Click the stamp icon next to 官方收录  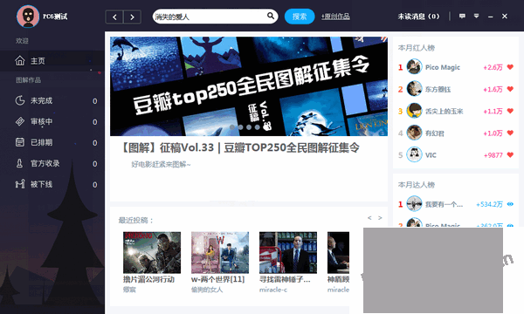click(x=20, y=163)
